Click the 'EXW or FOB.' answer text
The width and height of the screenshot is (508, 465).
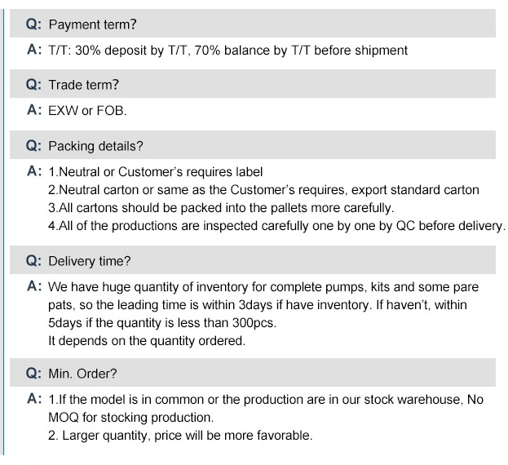(87, 111)
